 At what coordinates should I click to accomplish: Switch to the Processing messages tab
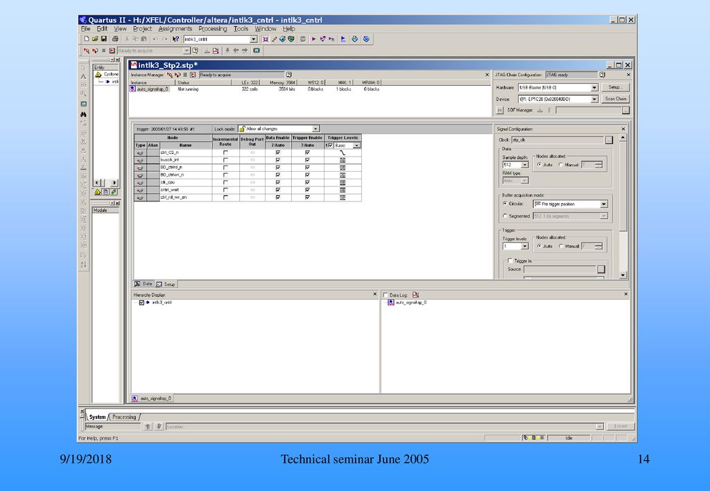(x=124, y=417)
